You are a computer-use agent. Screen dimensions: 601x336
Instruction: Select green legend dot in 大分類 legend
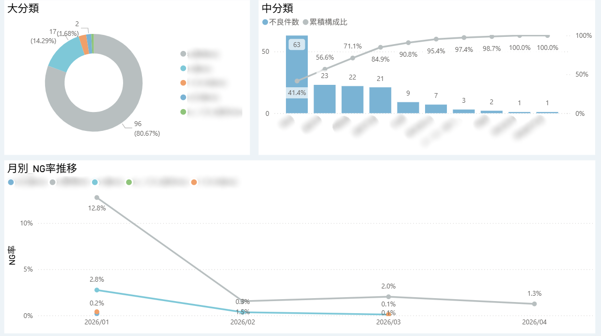[x=183, y=112]
